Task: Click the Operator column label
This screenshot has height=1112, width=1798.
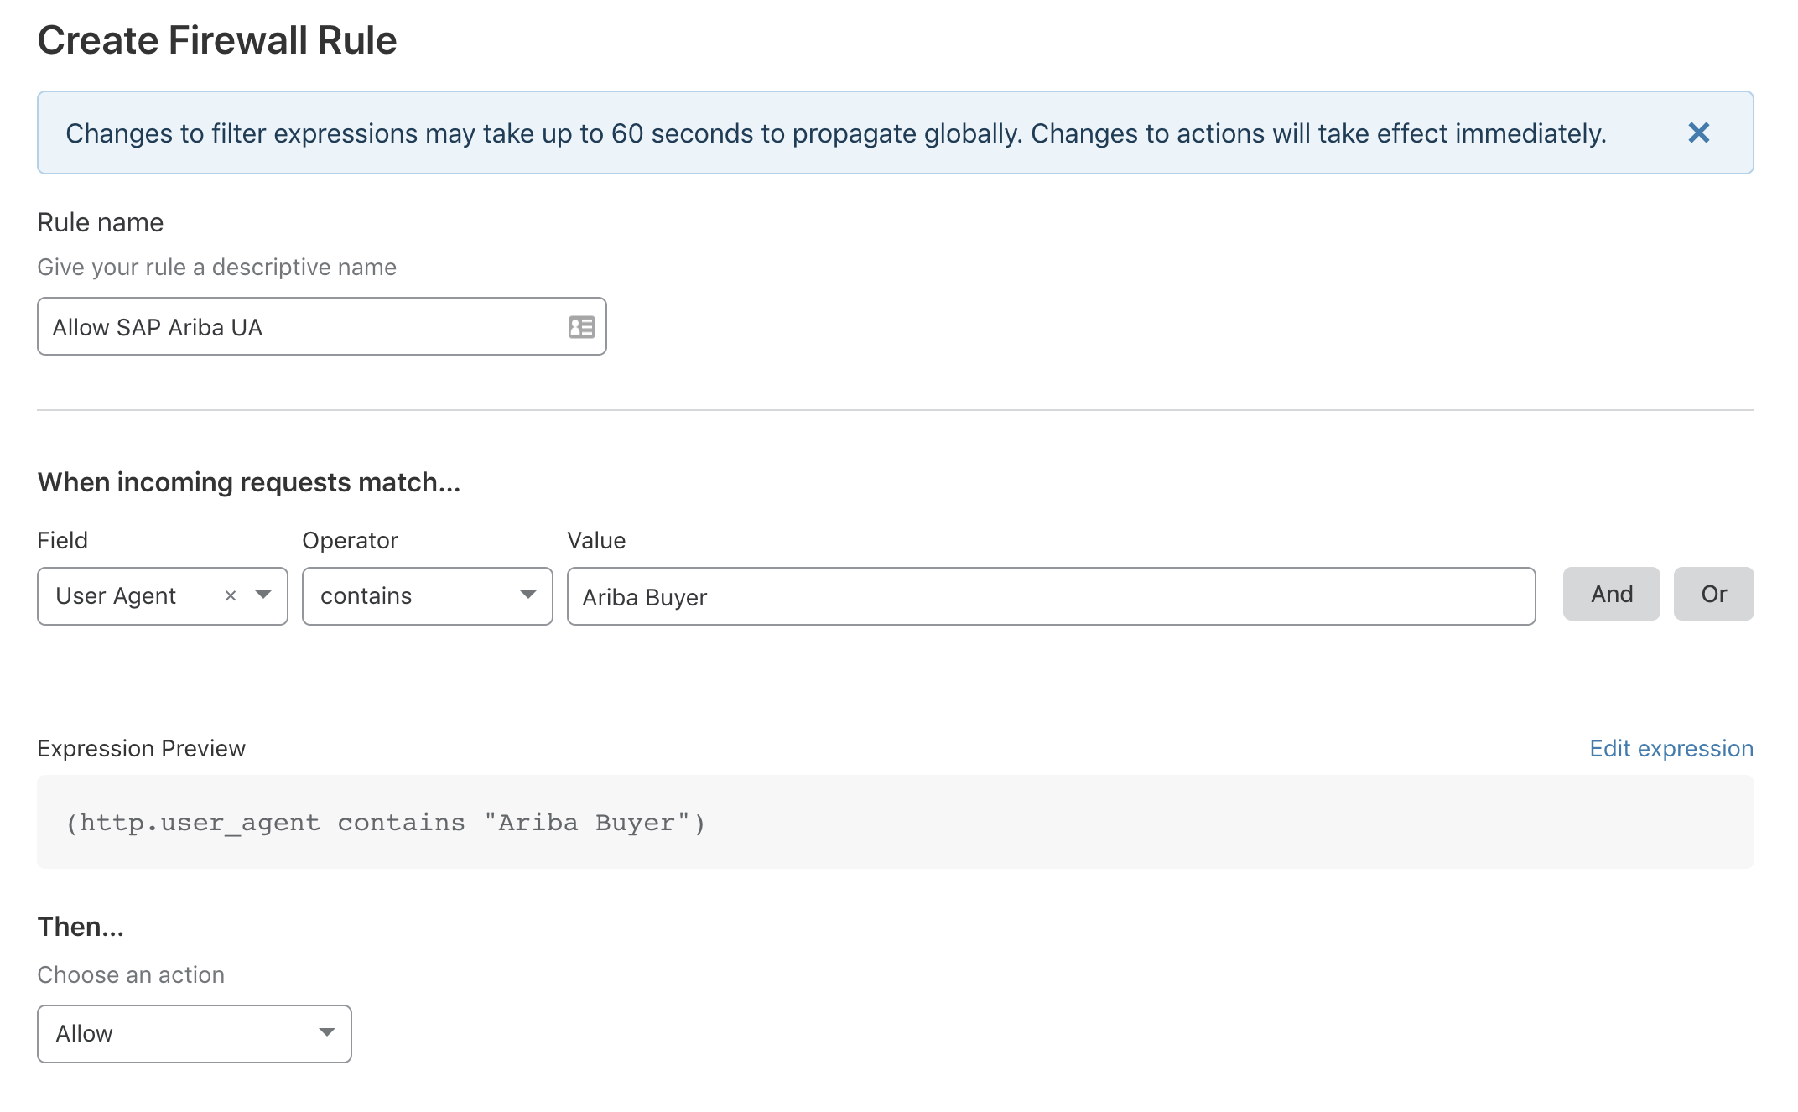Action: (350, 540)
